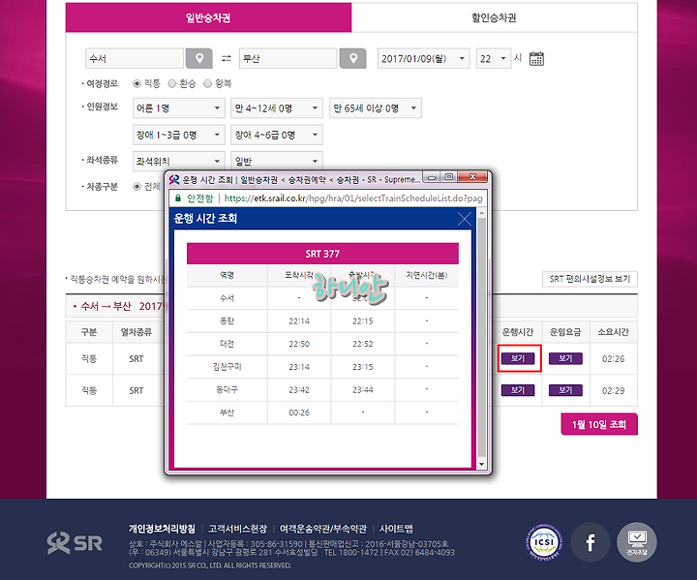Viewport: 697px width, 580px height.
Task: Select the 왕복 journey radio button
Action: coord(207,83)
